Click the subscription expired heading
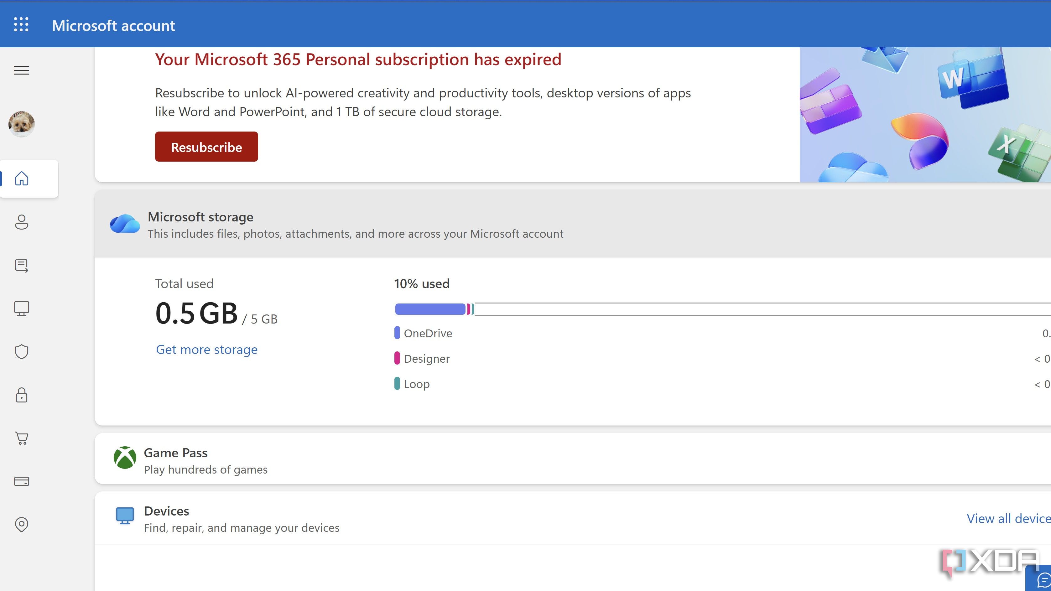The width and height of the screenshot is (1051, 591). [358, 60]
